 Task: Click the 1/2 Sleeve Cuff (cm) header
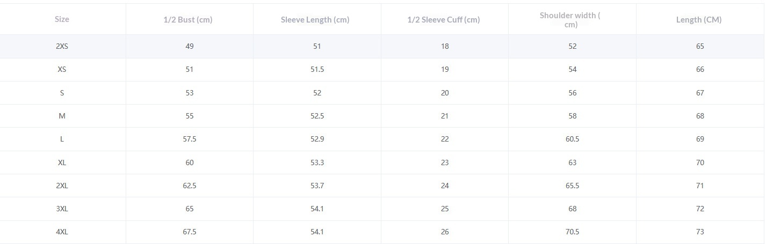(444, 20)
